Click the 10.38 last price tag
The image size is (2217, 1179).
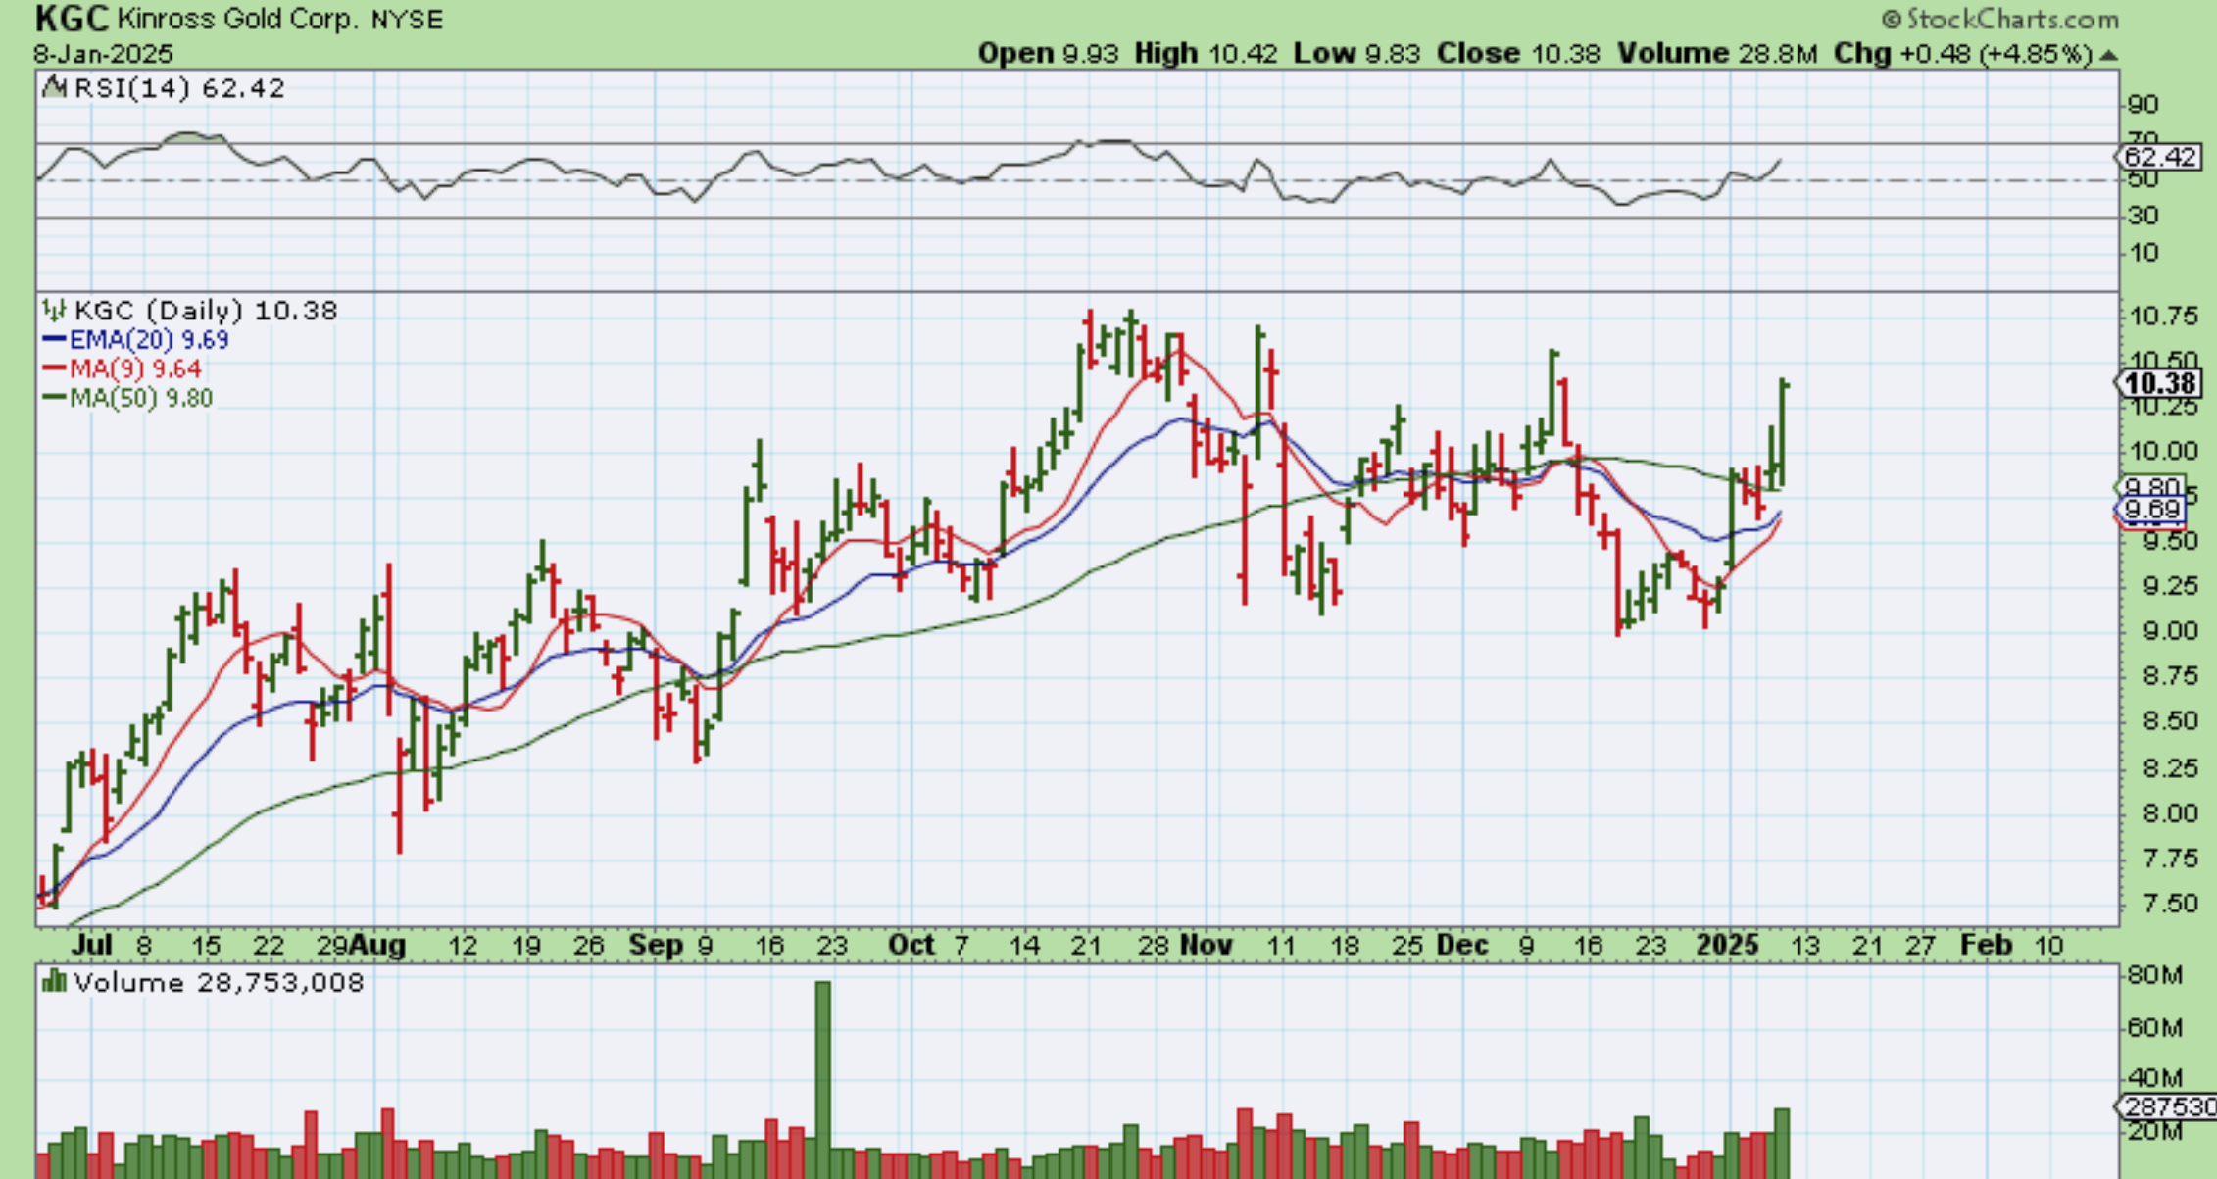coord(2160,383)
